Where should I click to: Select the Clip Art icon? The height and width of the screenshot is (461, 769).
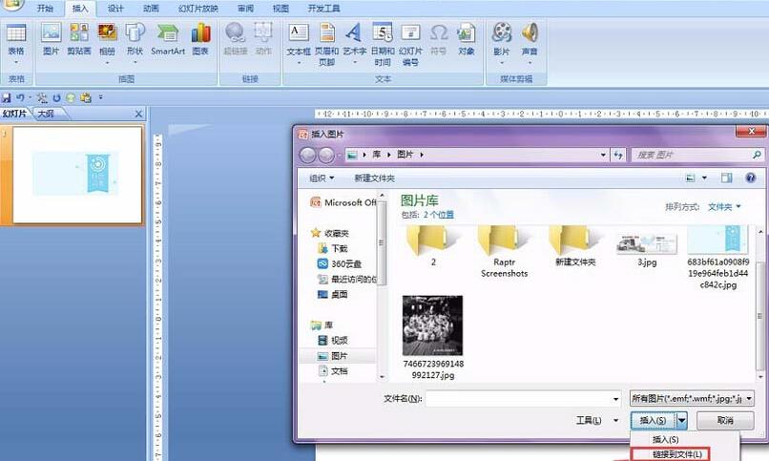(79, 38)
